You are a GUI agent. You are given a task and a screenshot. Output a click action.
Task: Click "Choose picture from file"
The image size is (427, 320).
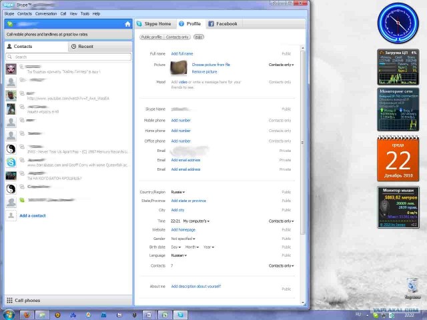point(211,65)
